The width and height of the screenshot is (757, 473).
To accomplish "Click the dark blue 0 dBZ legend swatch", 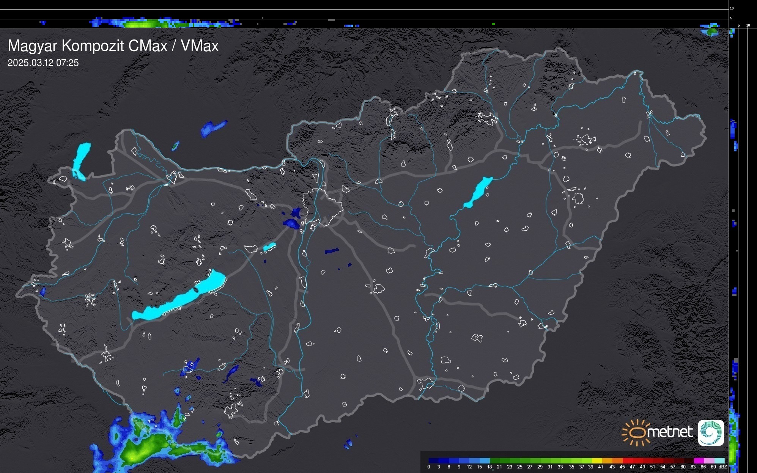I will (433, 460).
